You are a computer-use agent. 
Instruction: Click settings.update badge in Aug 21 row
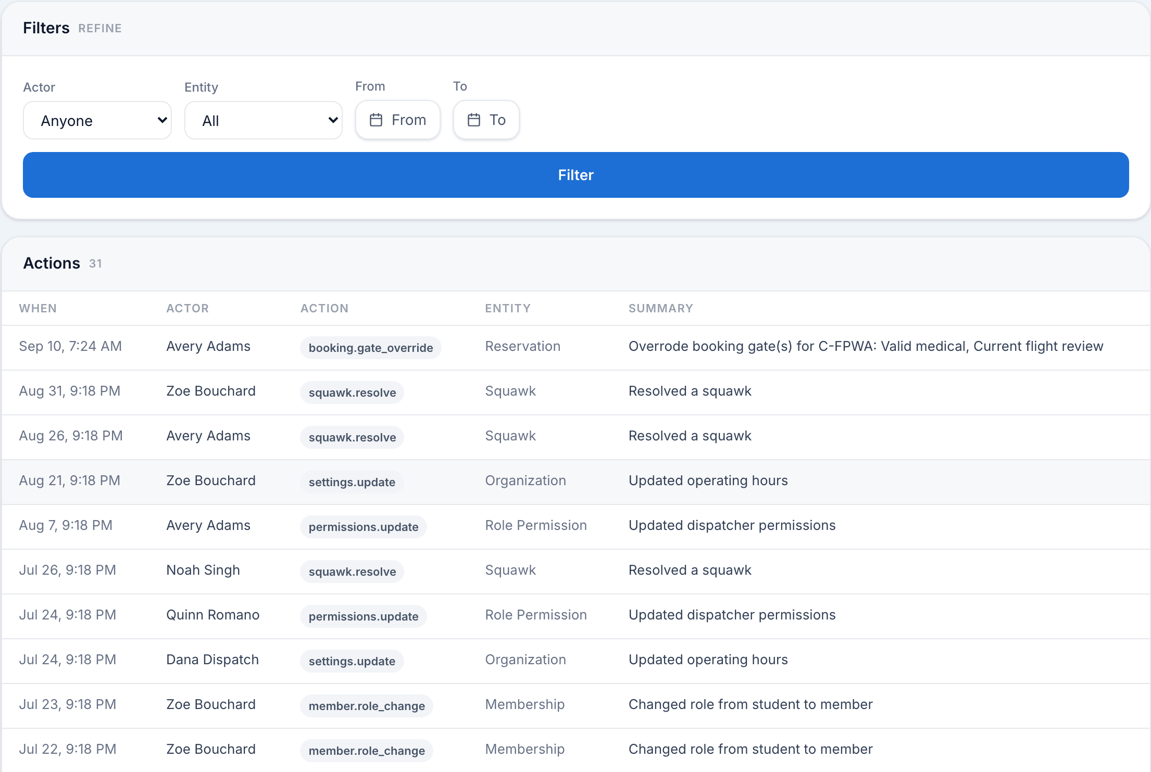click(x=352, y=482)
